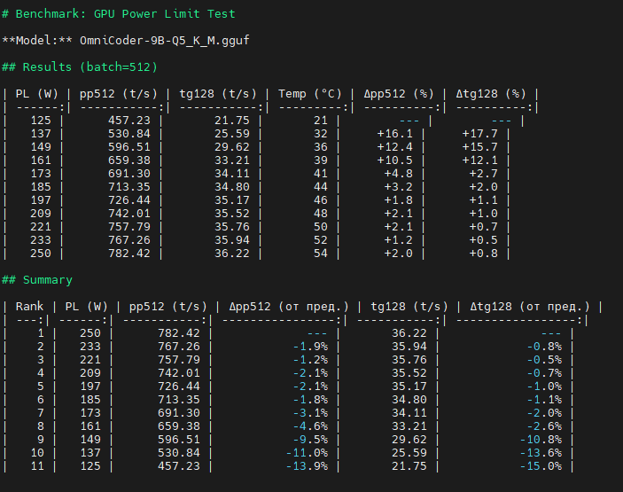Click the 'Δtg128 (%)' column header
This screenshot has width=623, height=492.
pos(491,94)
